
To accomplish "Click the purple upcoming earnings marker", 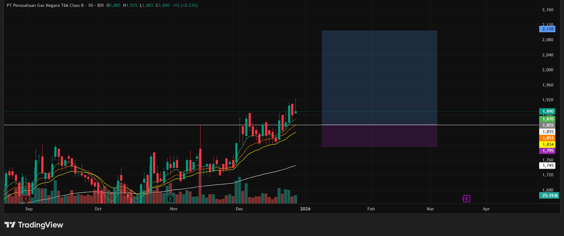I will pyautogui.click(x=467, y=199).
